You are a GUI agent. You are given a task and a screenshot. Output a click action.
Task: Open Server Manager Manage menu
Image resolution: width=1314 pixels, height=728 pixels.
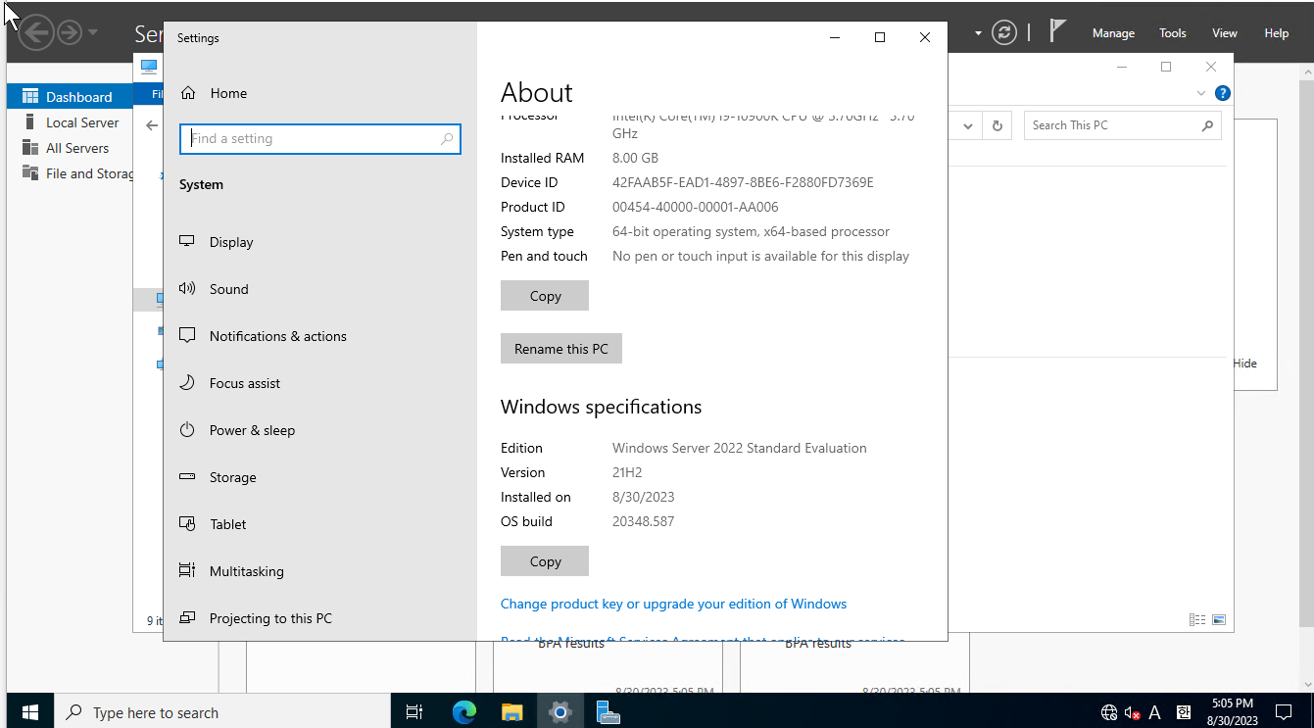[x=1113, y=33]
